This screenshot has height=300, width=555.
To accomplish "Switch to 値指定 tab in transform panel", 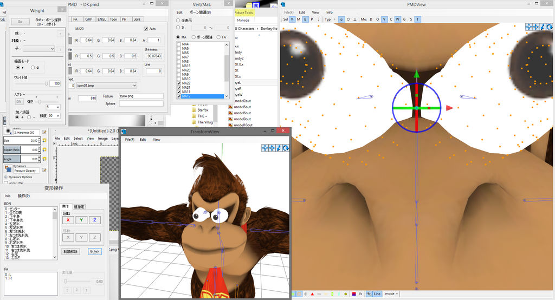I will point(79,207).
